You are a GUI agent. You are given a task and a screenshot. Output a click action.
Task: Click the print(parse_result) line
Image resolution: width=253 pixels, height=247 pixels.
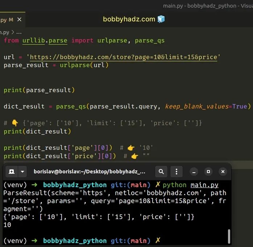click(x=39, y=90)
